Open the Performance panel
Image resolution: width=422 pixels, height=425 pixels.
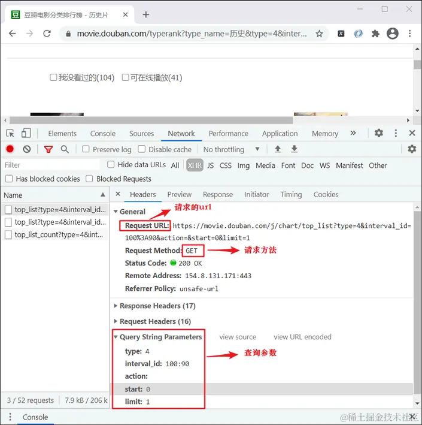(229, 134)
